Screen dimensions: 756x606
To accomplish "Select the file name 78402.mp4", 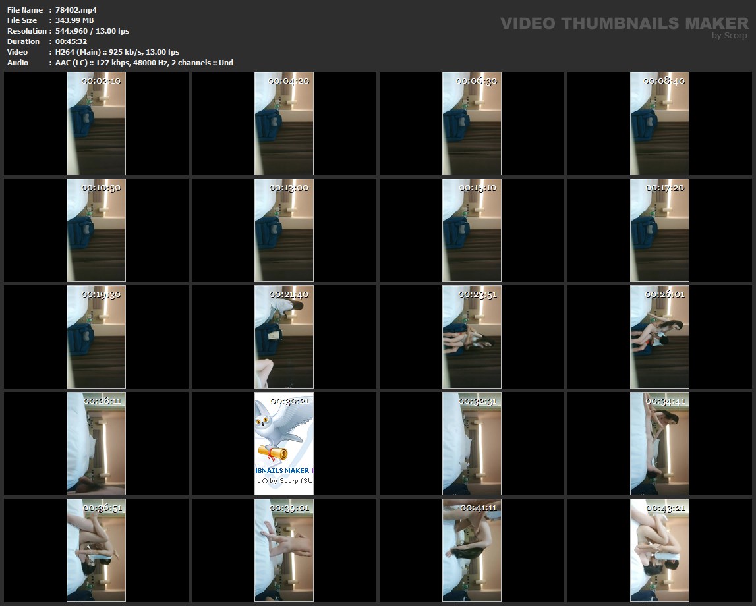I will point(76,10).
